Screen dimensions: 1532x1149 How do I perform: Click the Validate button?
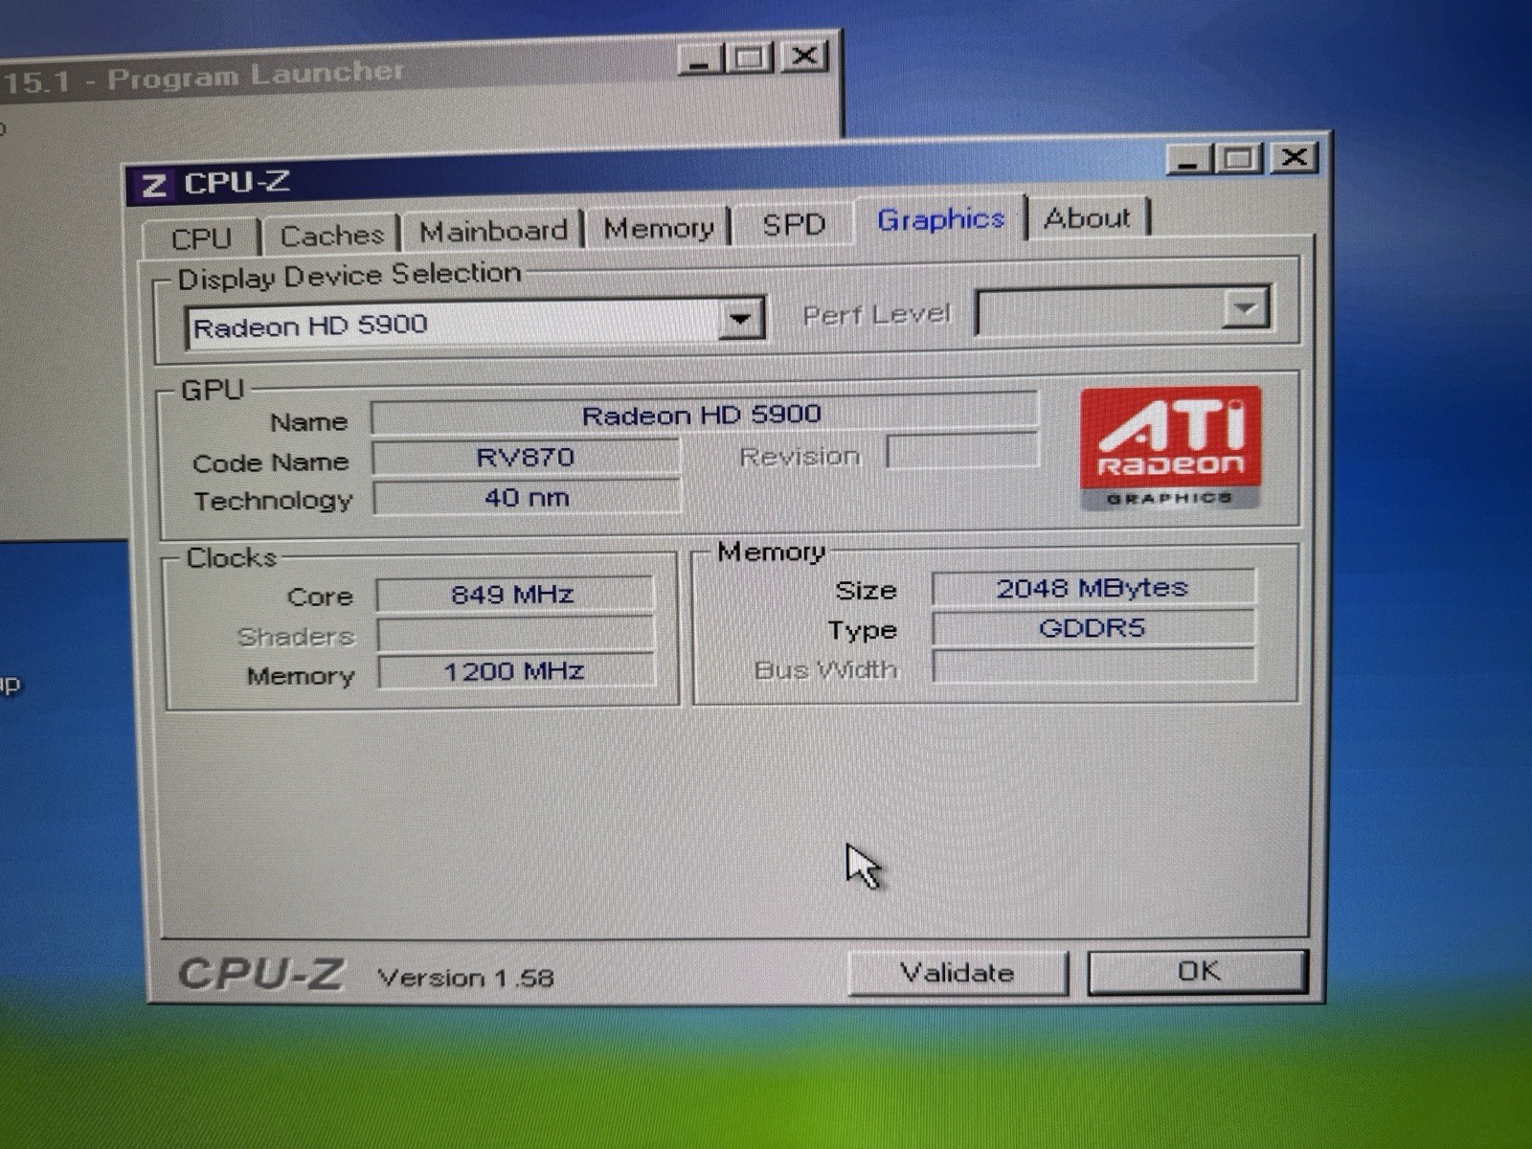(x=957, y=973)
